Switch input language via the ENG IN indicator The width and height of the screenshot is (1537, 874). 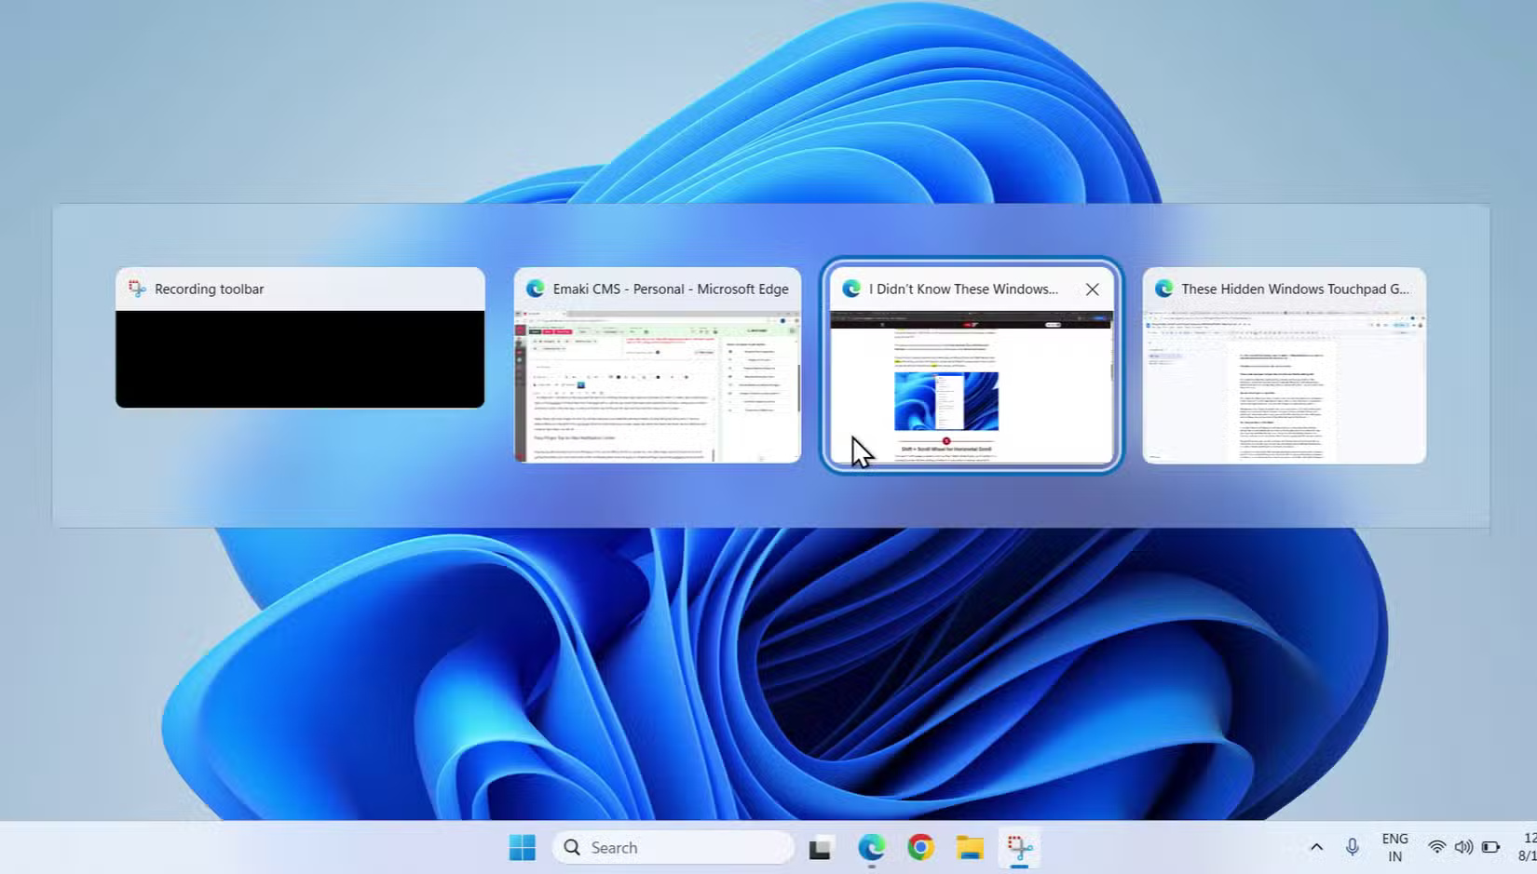[x=1394, y=845]
